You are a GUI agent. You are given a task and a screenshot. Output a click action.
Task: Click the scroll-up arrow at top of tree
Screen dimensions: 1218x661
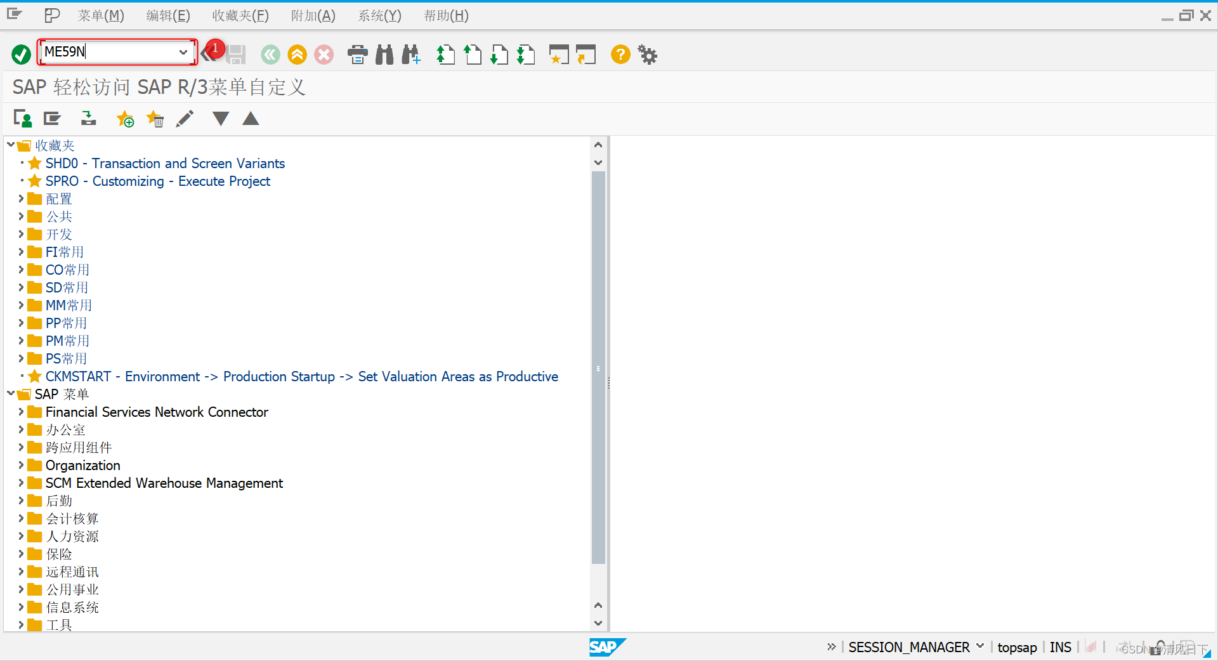coord(598,145)
